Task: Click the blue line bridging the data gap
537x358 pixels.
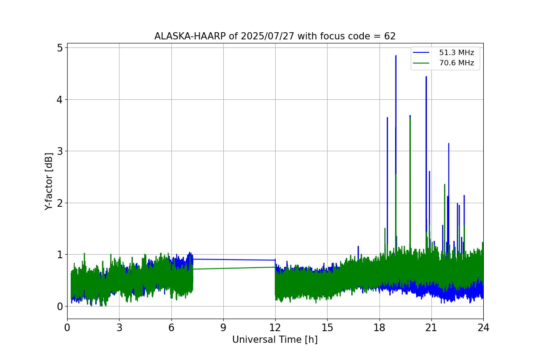Action: point(234,260)
